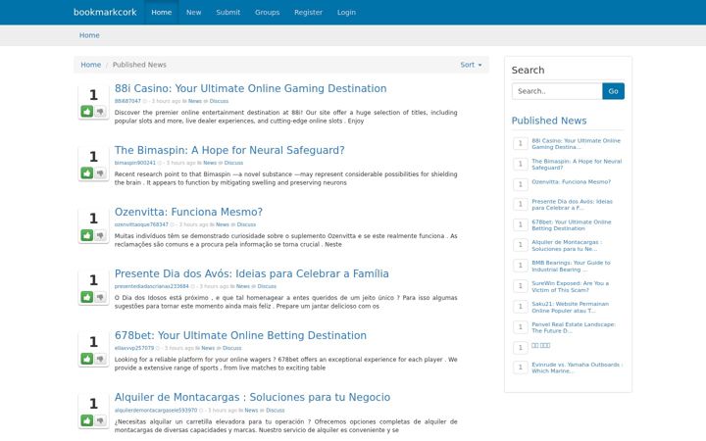
Task: Click Discuss under the 678bet post
Action: coord(231,348)
